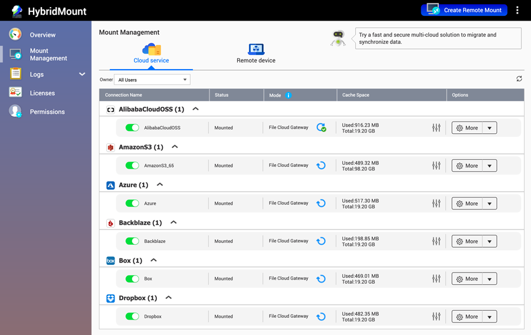
Task: Click the refresh icon above the table
Action: point(519,79)
